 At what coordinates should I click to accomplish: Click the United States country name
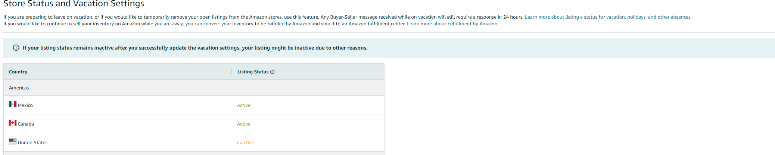(x=32, y=143)
